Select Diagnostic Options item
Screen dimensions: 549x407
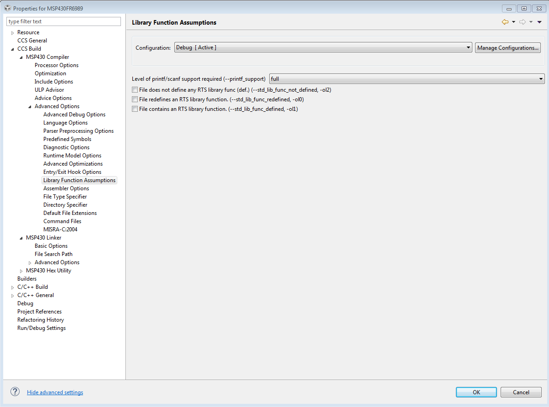pos(66,147)
